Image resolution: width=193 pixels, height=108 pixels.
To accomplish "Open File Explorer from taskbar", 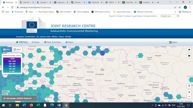I will [x=17, y=105].
